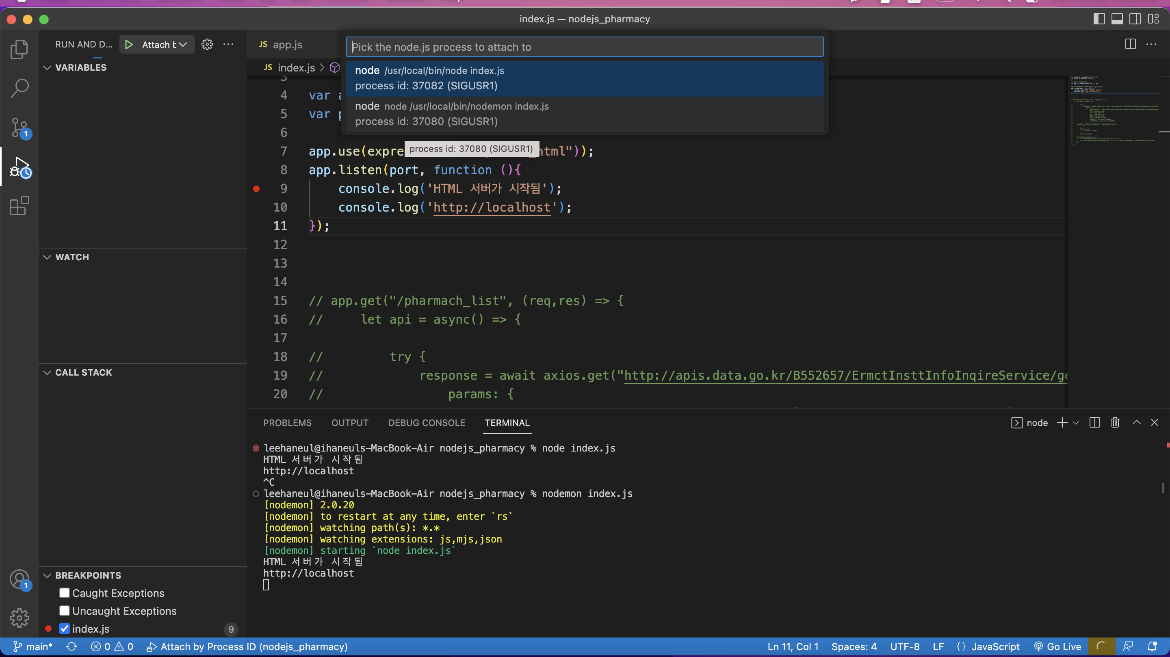Image resolution: width=1170 pixels, height=657 pixels.
Task: Toggle bottom panel layout icon
Action: (1117, 19)
